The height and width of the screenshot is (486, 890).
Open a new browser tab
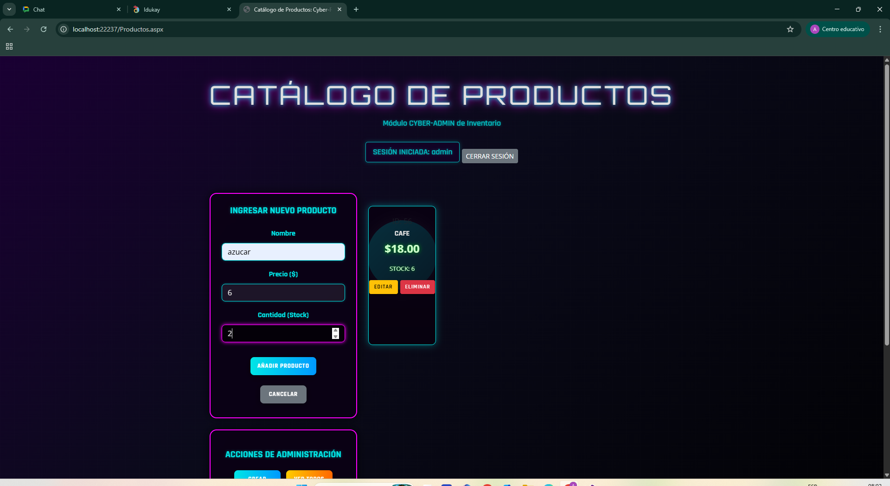click(x=356, y=9)
